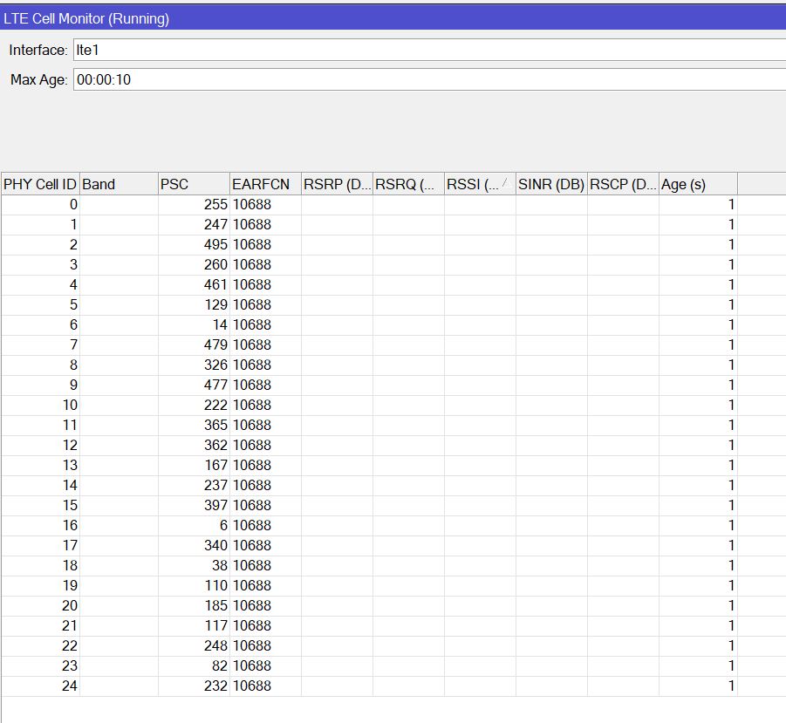Sort the table by EARFCN column
Image resolution: width=786 pixels, height=723 pixels.
click(262, 184)
